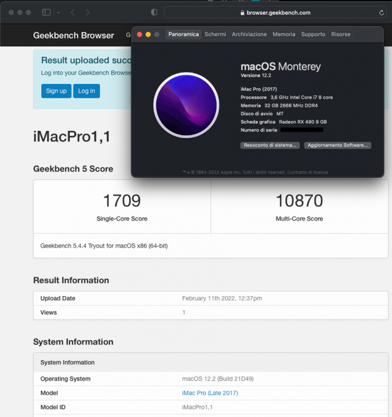
Task: Reload the page with refresh icon
Action: point(382,13)
